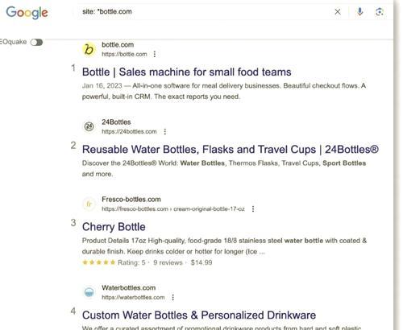The height and width of the screenshot is (330, 403).
Task: Focus the search box with site query
Action: click(204, 12)
